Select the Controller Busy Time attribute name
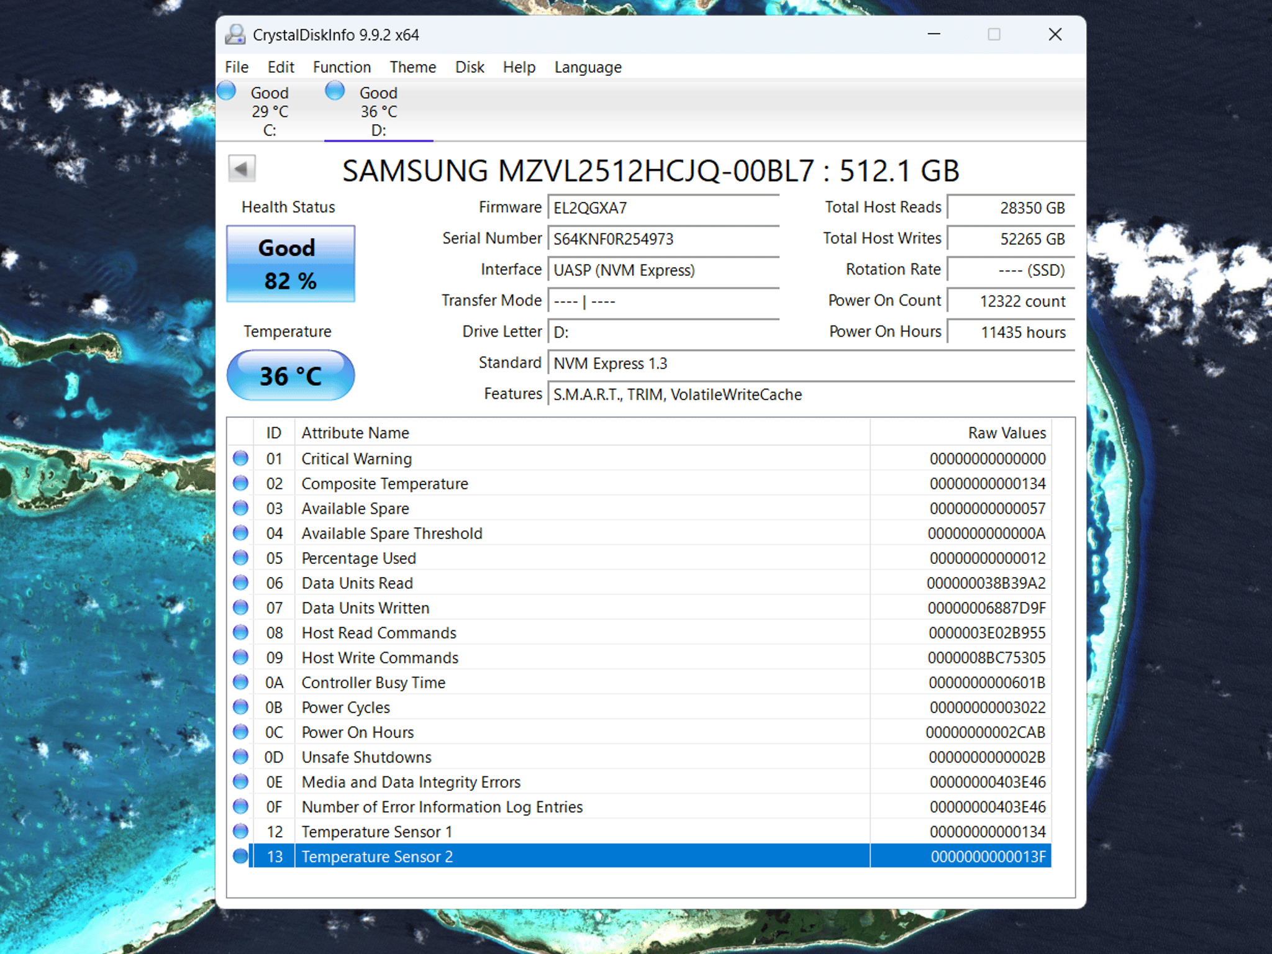This screenshot has height=954, width=1272. click(x=373, y=682)
